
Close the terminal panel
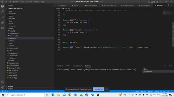click(x=172, y=66)
